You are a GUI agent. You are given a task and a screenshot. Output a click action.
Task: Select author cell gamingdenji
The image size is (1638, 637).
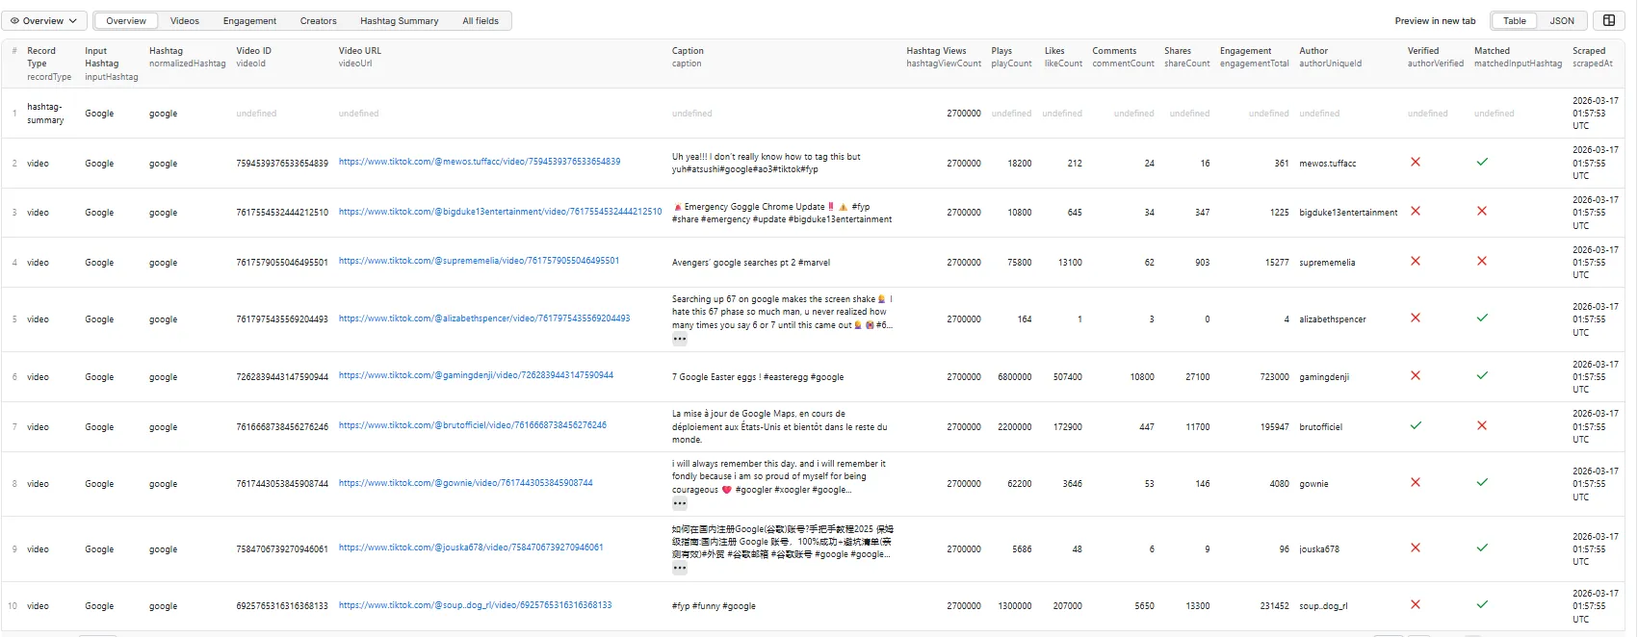coord(1324,377)
